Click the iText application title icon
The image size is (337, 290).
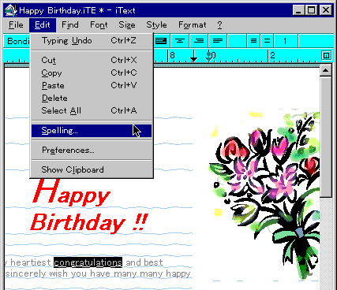tap(10, 10)
